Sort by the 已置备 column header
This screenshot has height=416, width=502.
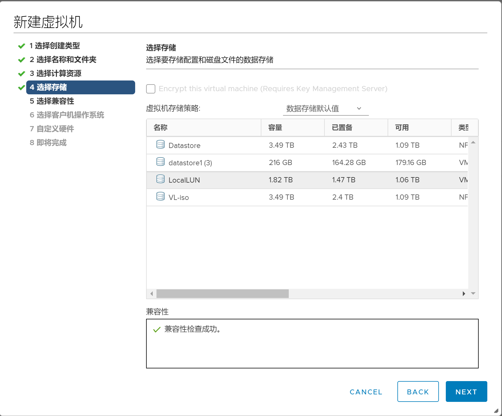[356, 128]
